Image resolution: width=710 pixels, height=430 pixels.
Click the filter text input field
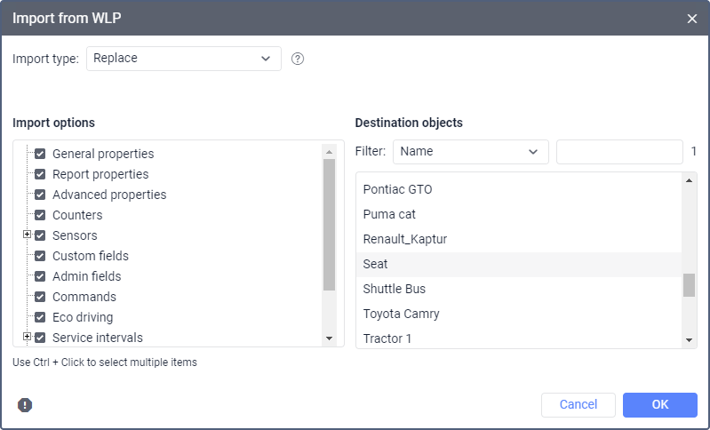[618, 152]
